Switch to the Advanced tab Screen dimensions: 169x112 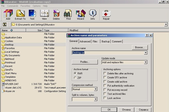85,41
